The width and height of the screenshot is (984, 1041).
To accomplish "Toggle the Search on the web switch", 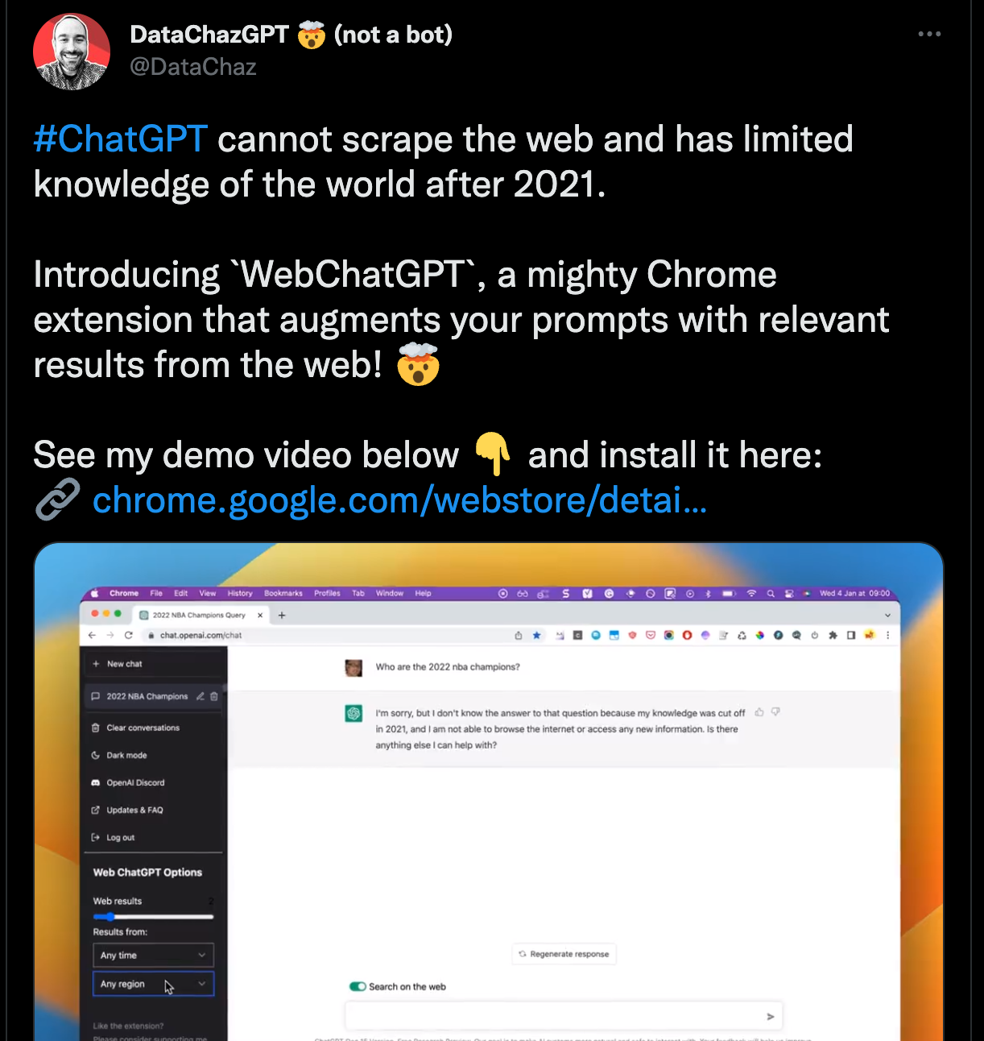I will pos(358,986).
